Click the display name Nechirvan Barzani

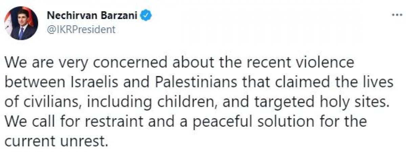(x=93, y=15)
